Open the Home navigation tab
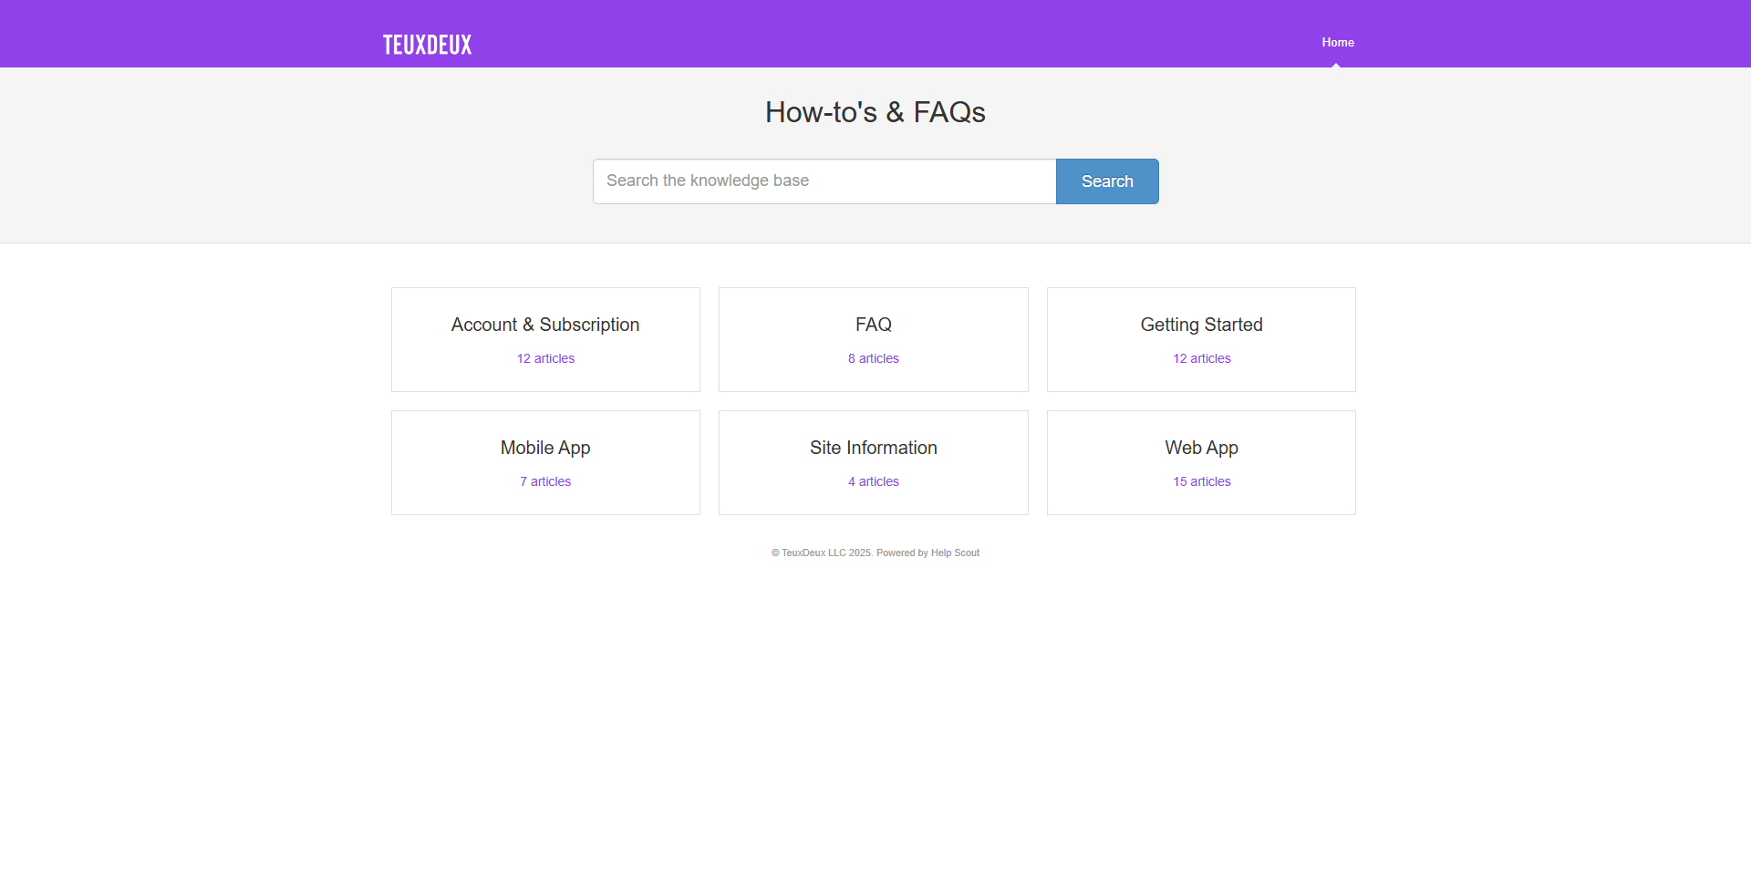 click(x=1337, y=43)
